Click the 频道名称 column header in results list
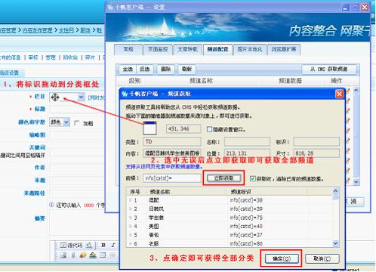376x272 pixels. [187, 192]
